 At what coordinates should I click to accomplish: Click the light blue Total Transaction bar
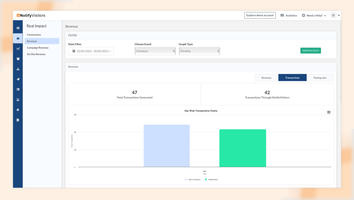[167, 146]
